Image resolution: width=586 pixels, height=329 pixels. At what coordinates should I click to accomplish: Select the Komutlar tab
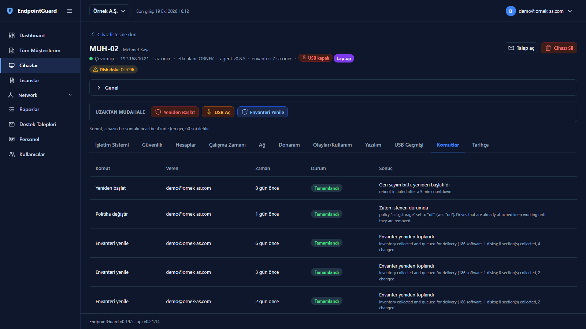pyautogui.click(x=448, y=145)
